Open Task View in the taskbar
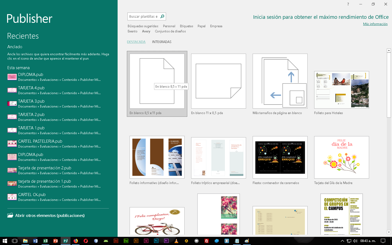 [x=15, y=241]
